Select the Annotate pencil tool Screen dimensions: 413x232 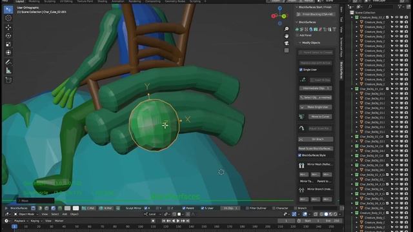click(8, 63)
